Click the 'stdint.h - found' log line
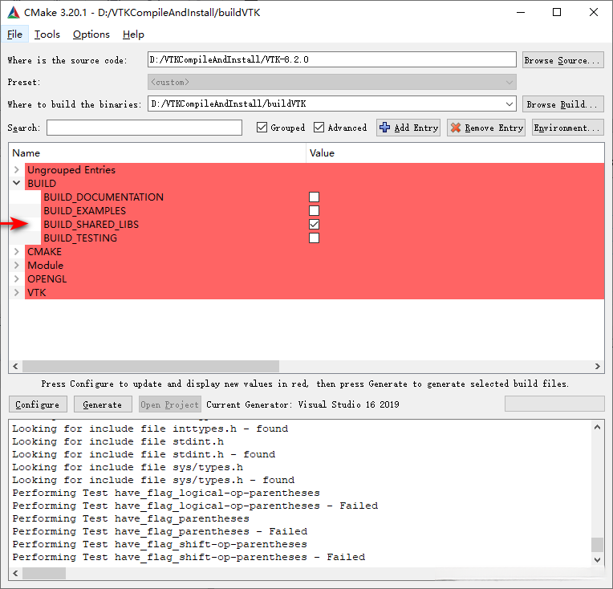The height and width of the screenshot is (589, 613). (x=144, y=454)
